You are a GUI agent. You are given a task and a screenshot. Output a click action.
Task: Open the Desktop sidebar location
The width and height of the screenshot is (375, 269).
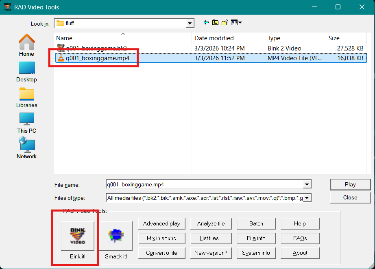pyautogui.click(x=26, y=72)
